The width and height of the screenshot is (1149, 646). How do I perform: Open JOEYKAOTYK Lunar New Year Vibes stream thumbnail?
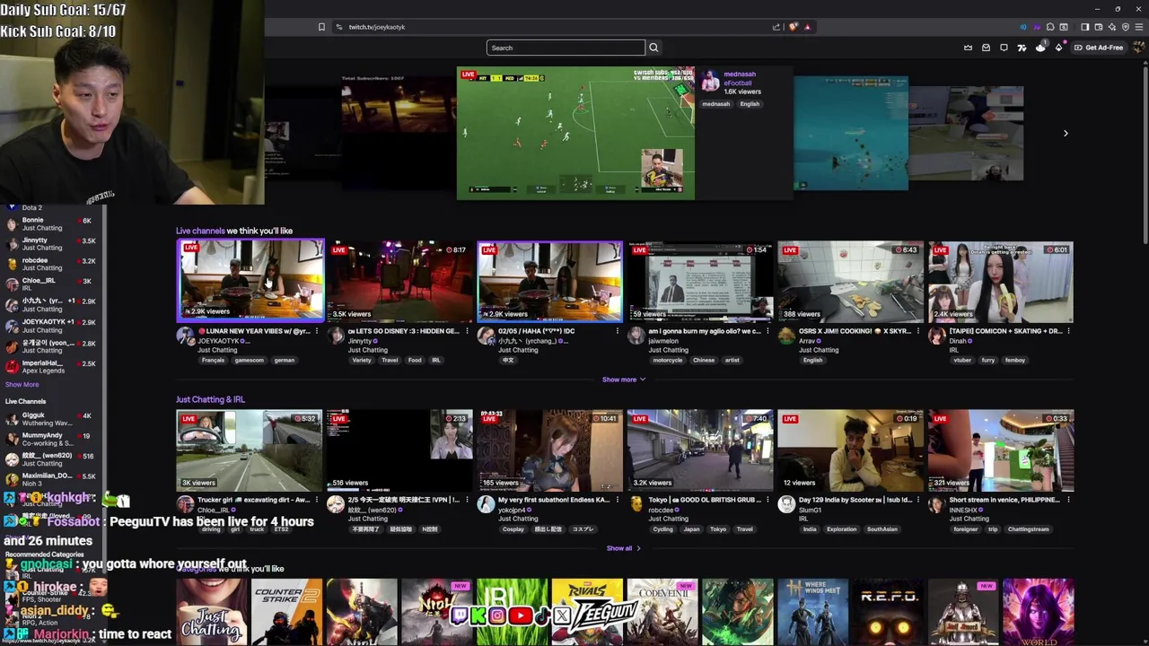click(x=250, y=281)
